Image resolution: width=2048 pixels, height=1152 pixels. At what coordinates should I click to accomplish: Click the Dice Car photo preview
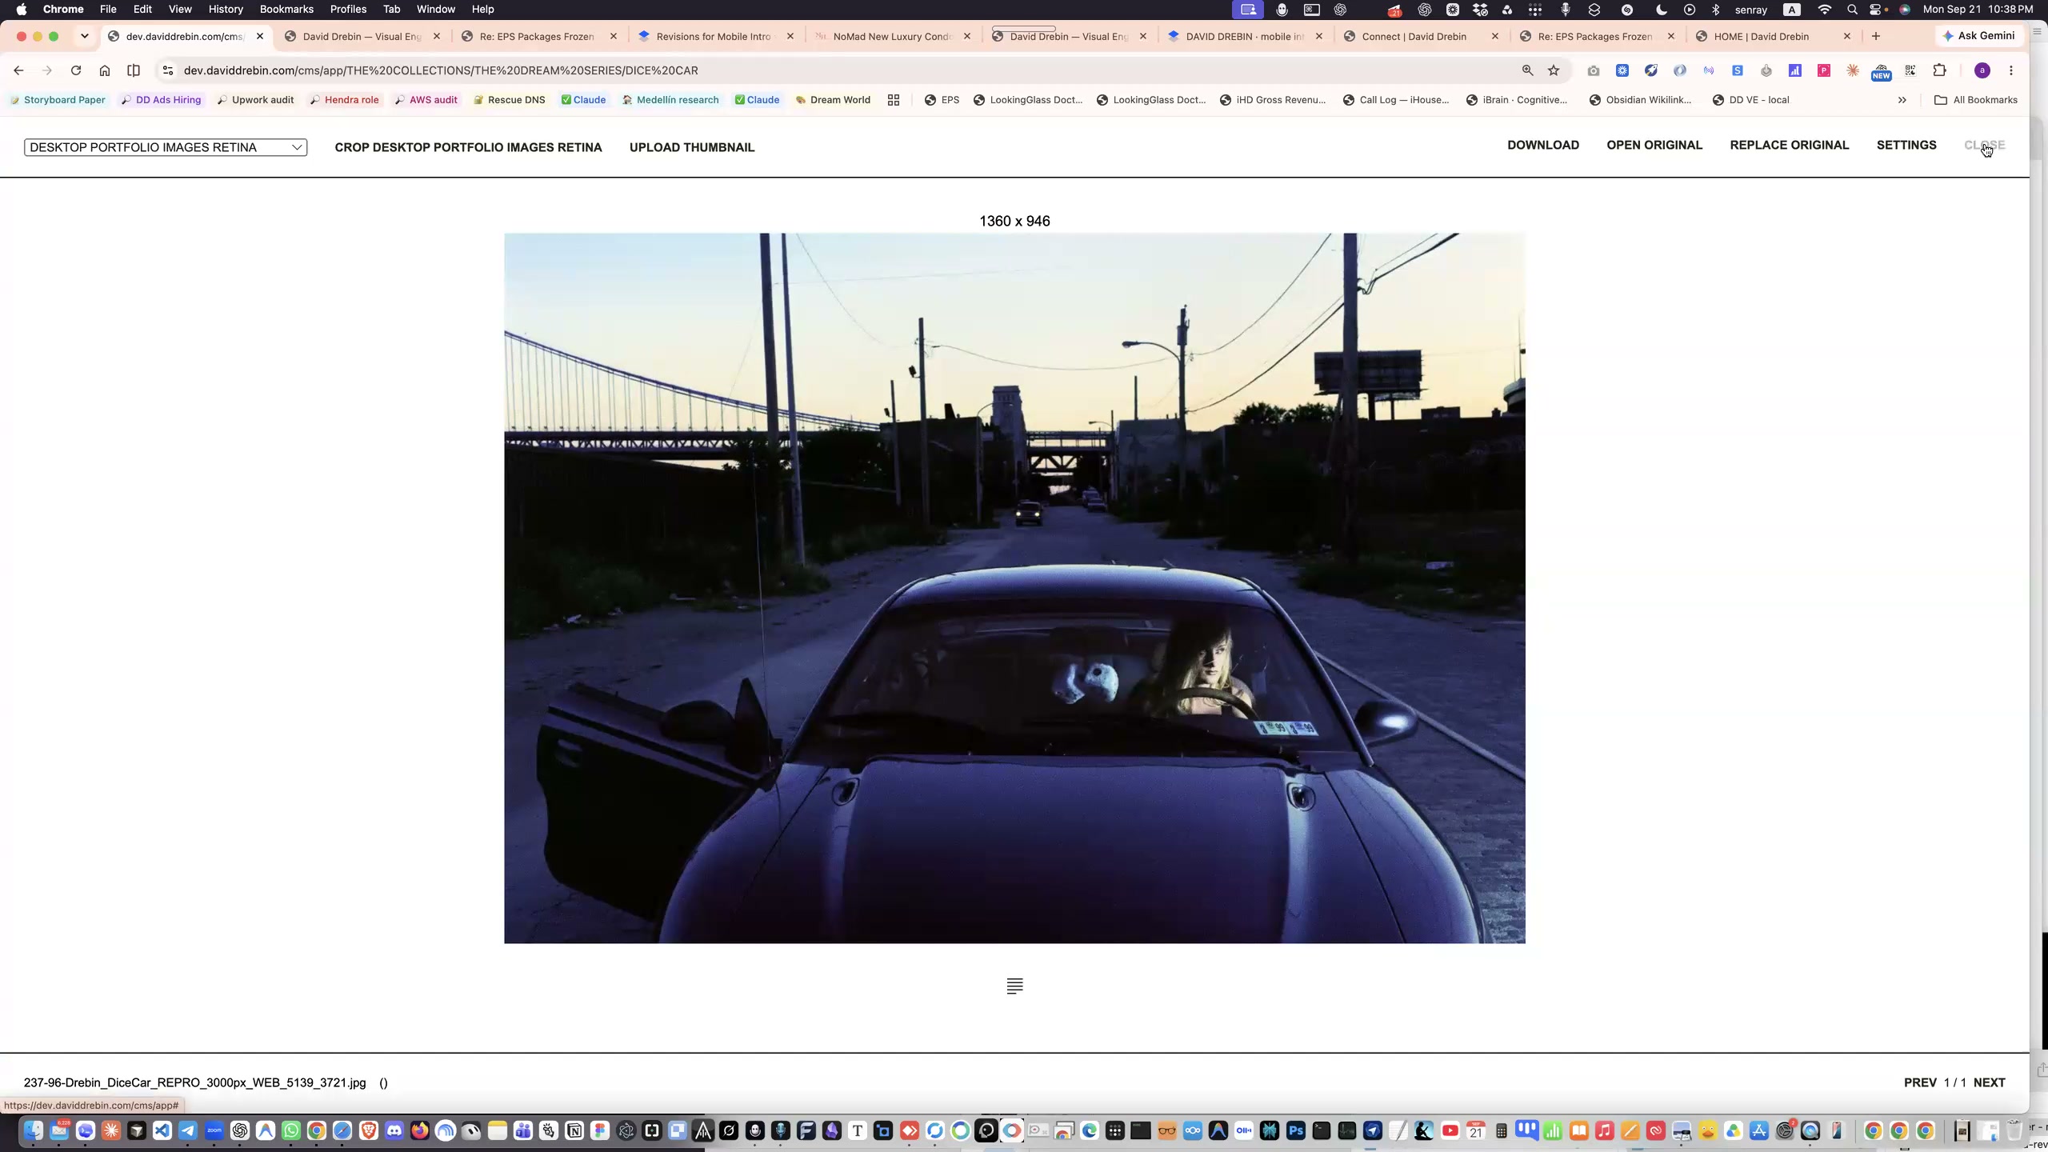coord(1014,588)
